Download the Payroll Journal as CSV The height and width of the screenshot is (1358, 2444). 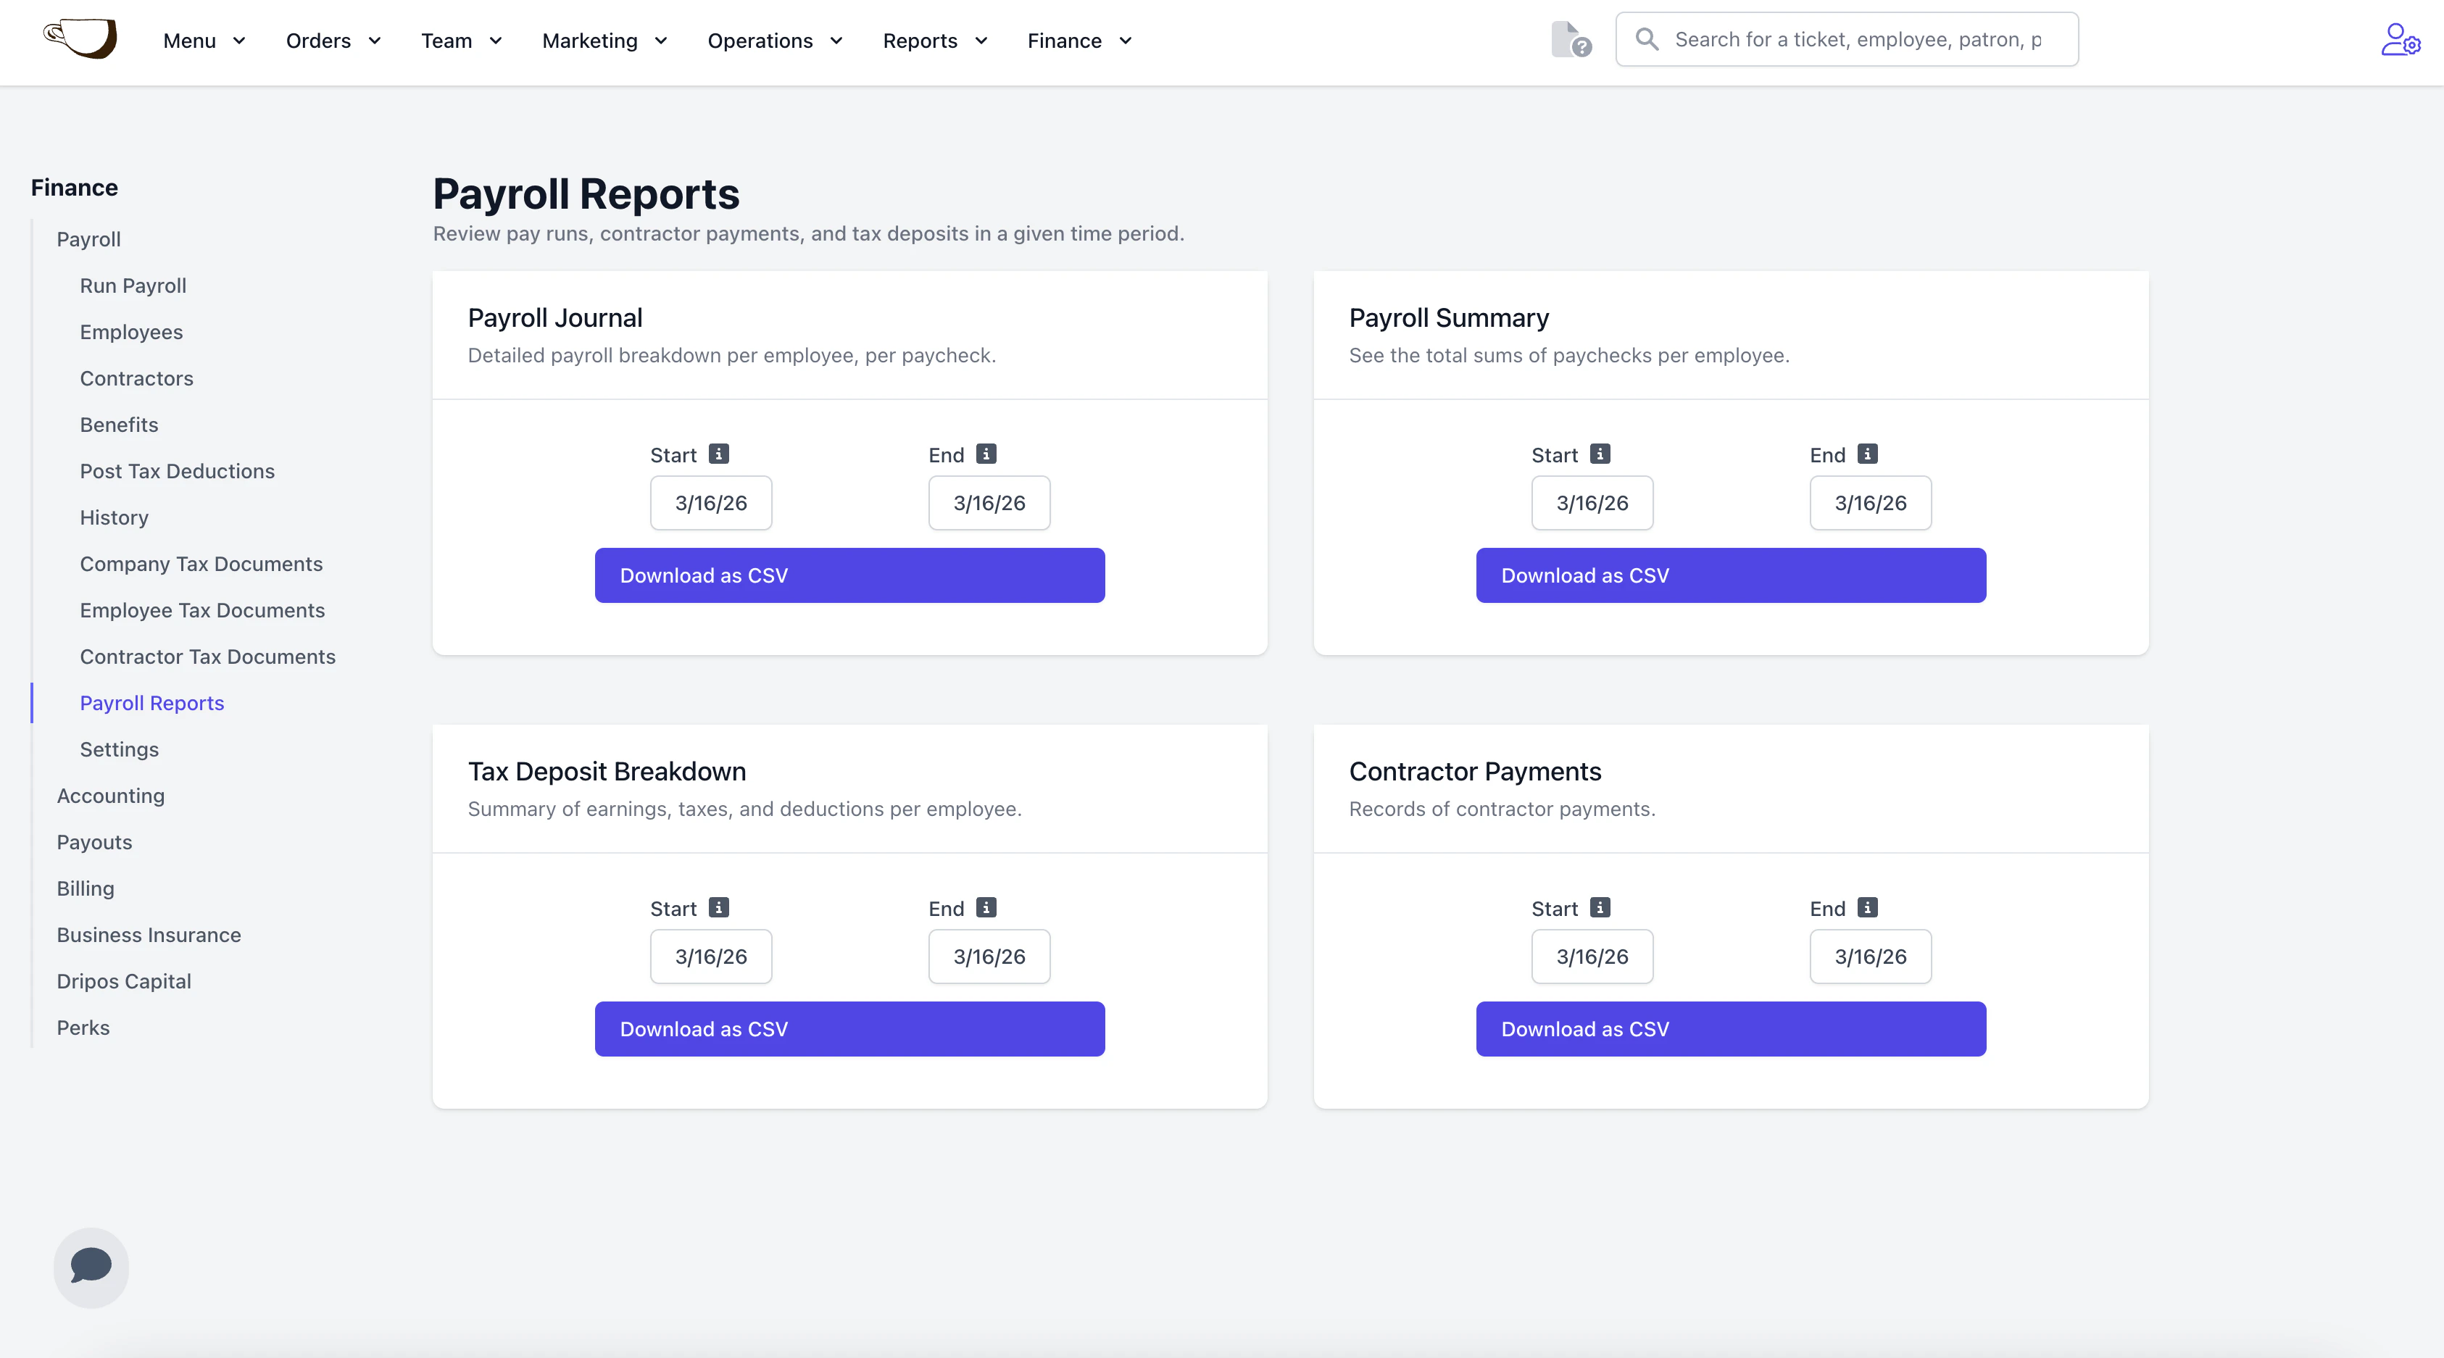(849, 575)
